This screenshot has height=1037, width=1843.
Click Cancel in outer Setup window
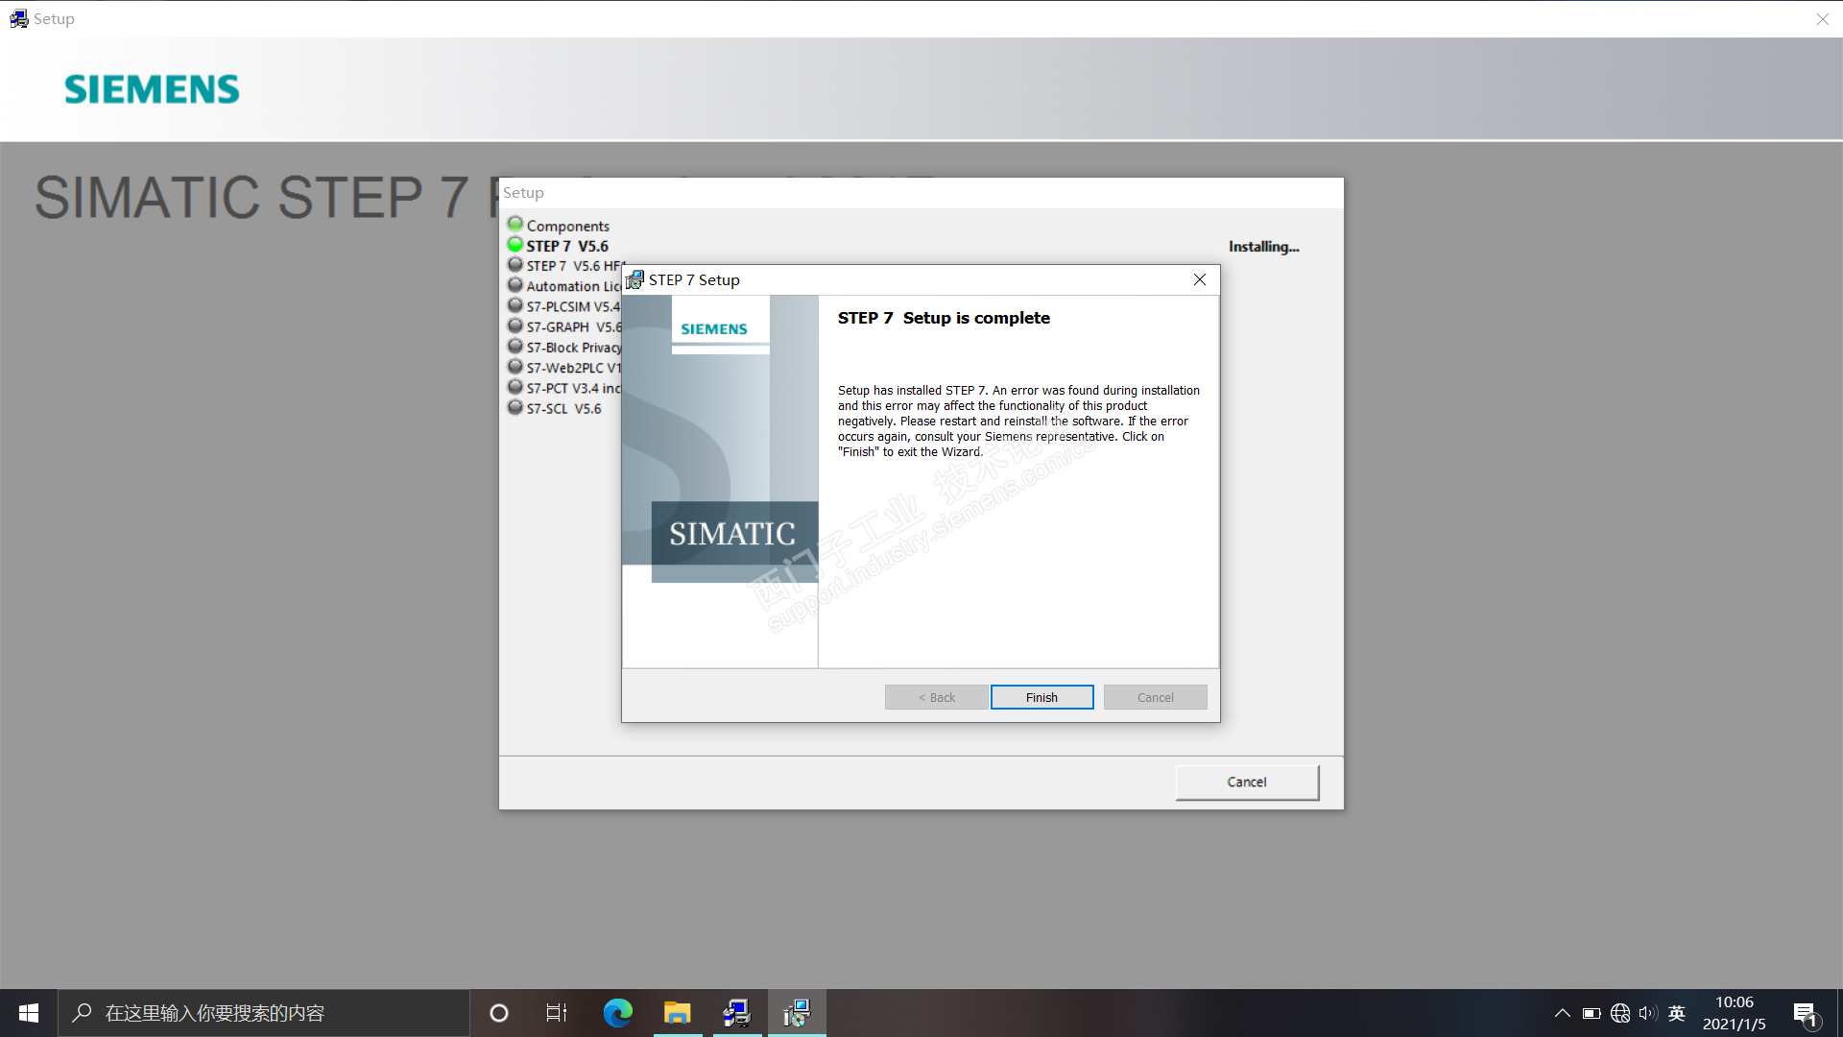coord(1247,782)
